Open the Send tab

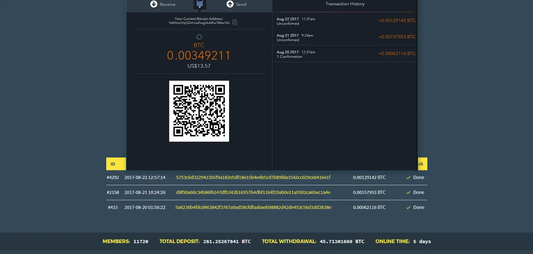237,4
